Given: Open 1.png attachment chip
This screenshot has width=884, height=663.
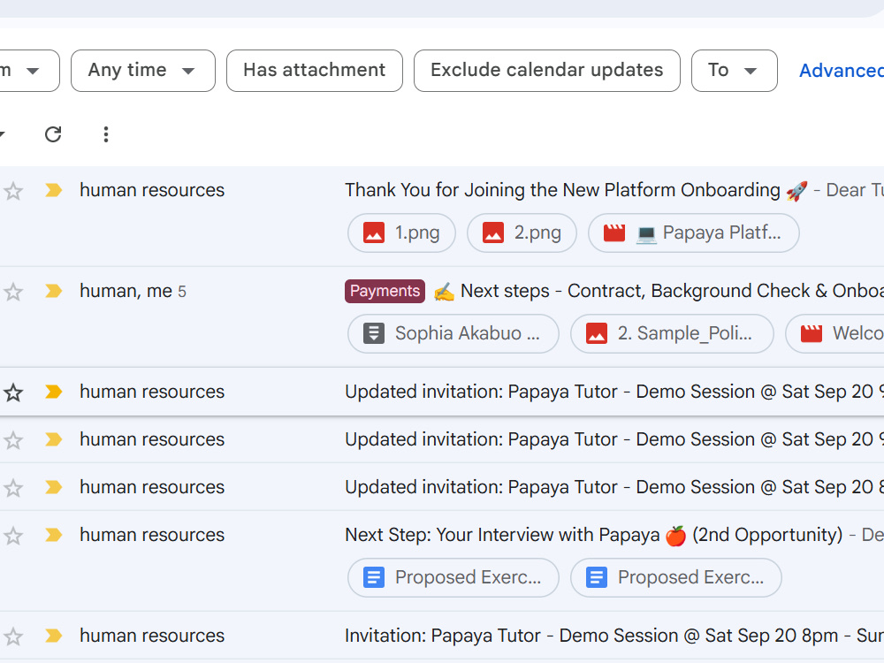Looking at the screenshot, I should (x=401, y=232).
